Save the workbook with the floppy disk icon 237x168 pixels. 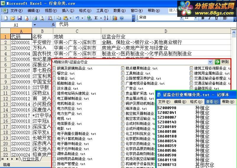[20, 18]
